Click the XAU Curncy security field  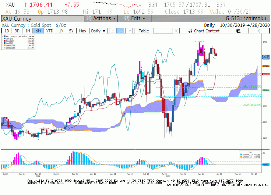click(x=43, y=19)
